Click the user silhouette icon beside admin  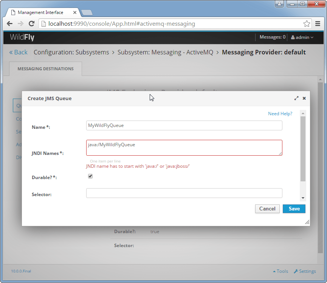tap(293, 37)
